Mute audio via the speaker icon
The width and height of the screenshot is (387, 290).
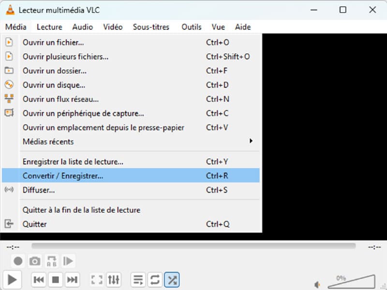pos(317,285)
